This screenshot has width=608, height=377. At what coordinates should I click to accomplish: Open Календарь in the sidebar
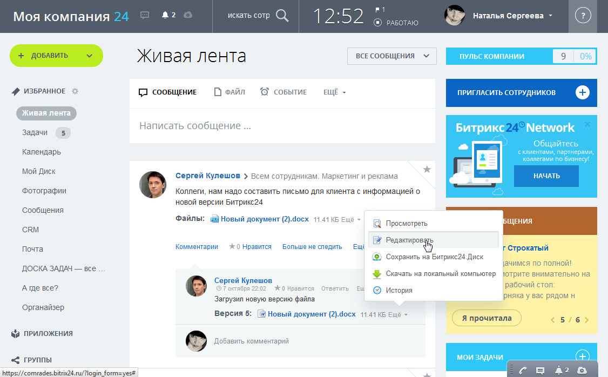click(x=42, y=152)
